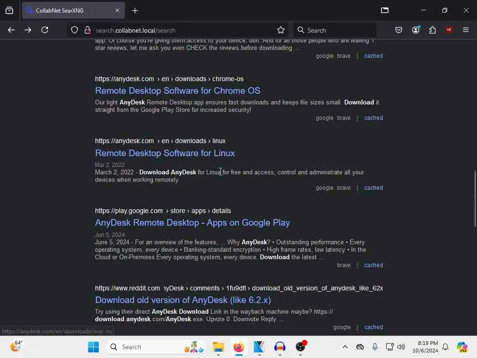Open the tracking protection shield icon
The height and width of the screenshot is (358, 477).
(75, 30)
